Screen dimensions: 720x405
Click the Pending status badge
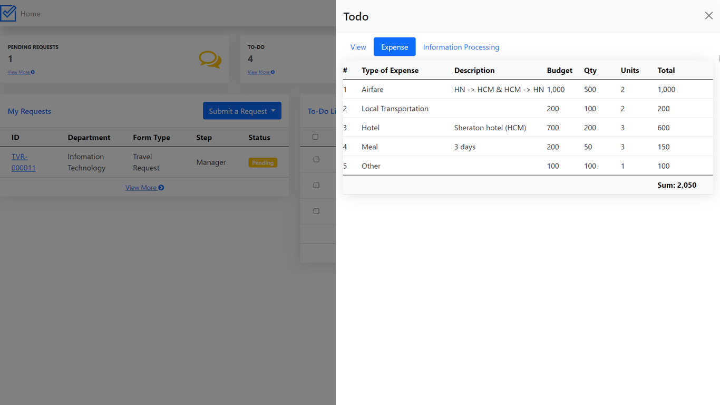pyautogui.click(x=262, y=162)
